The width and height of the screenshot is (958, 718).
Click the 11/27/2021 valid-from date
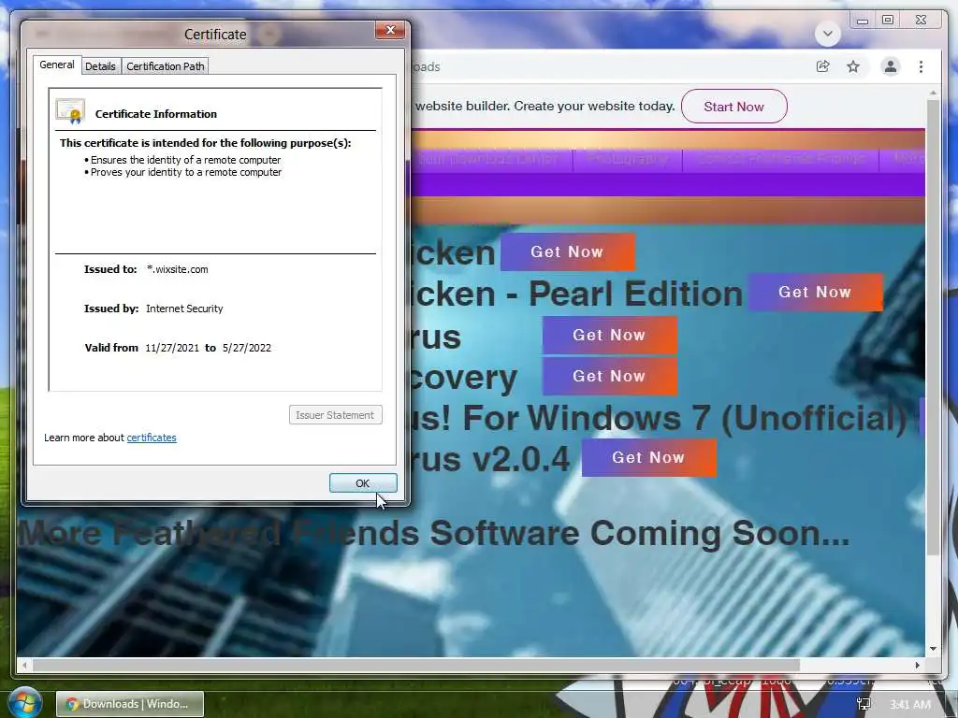click(172, 348)
